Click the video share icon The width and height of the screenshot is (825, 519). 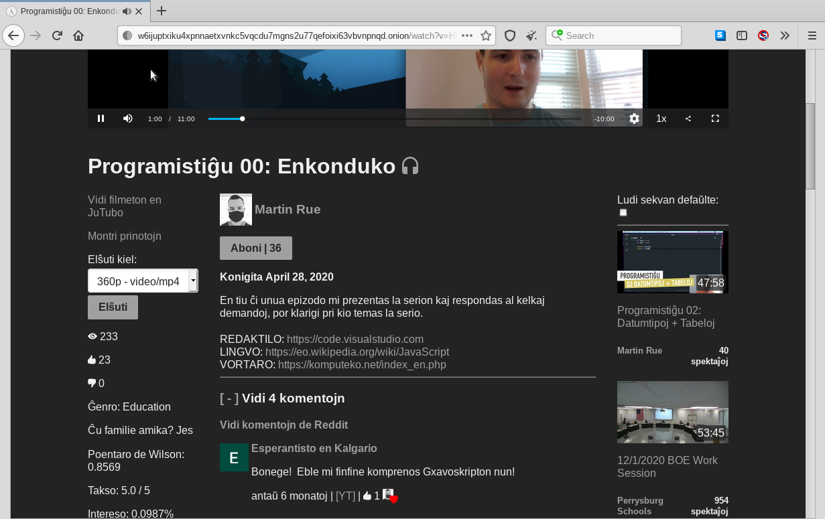click(688, 119)
